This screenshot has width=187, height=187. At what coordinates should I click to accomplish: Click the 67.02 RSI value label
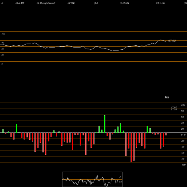point(172,41)
